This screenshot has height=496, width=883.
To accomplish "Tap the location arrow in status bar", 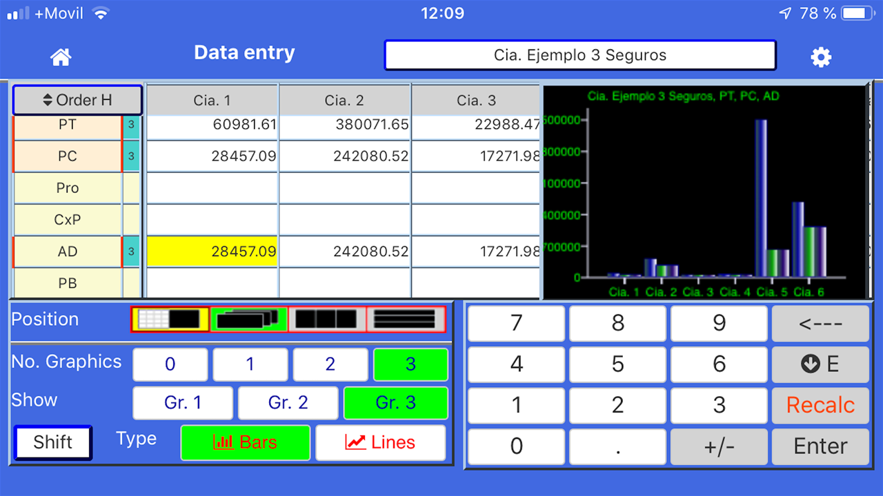I will tap(785, 13).
